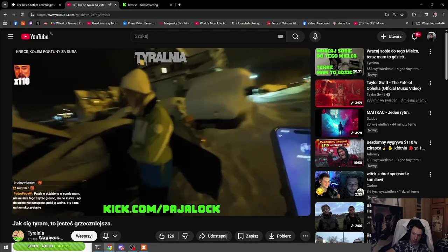448x252 pixels.
Task: Open options for Wracaj sobie do tego Mielca video
Action: 430,51
